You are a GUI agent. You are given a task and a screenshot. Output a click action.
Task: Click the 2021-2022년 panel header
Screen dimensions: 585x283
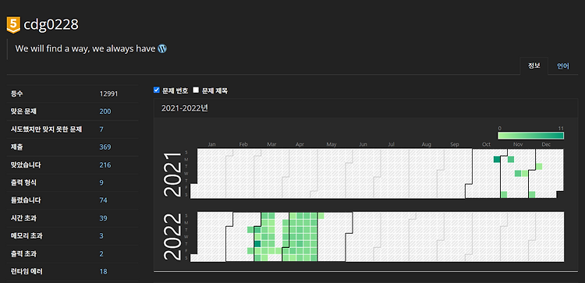[366, 108]
